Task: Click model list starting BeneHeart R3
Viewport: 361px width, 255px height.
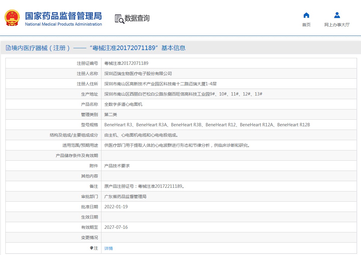Action: click(x=207, y=125)
